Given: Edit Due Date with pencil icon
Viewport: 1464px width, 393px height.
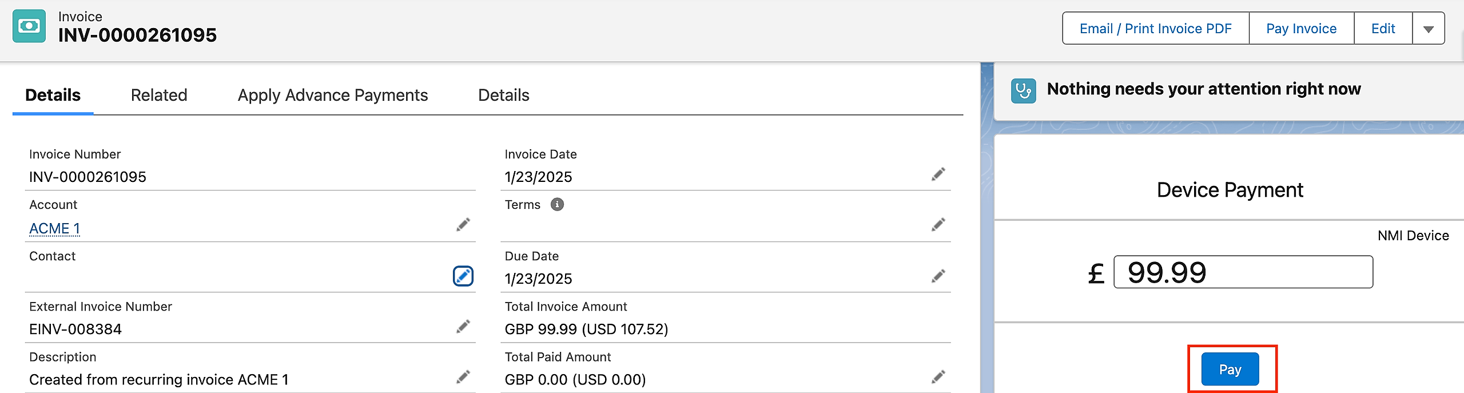Looking at the screenshot, I should point(938,276).
